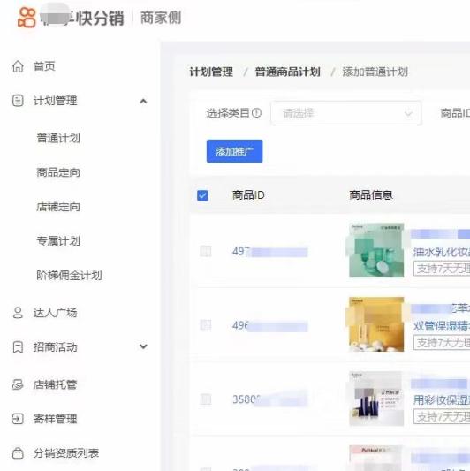Open 达人广场 in the sidebar

click(56, 313)
